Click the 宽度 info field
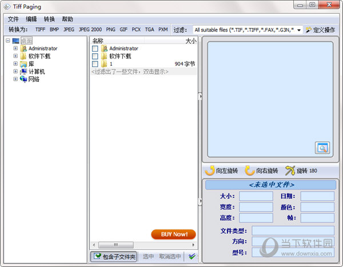Viewport: 343px width, 267px height. click(256, 207)
